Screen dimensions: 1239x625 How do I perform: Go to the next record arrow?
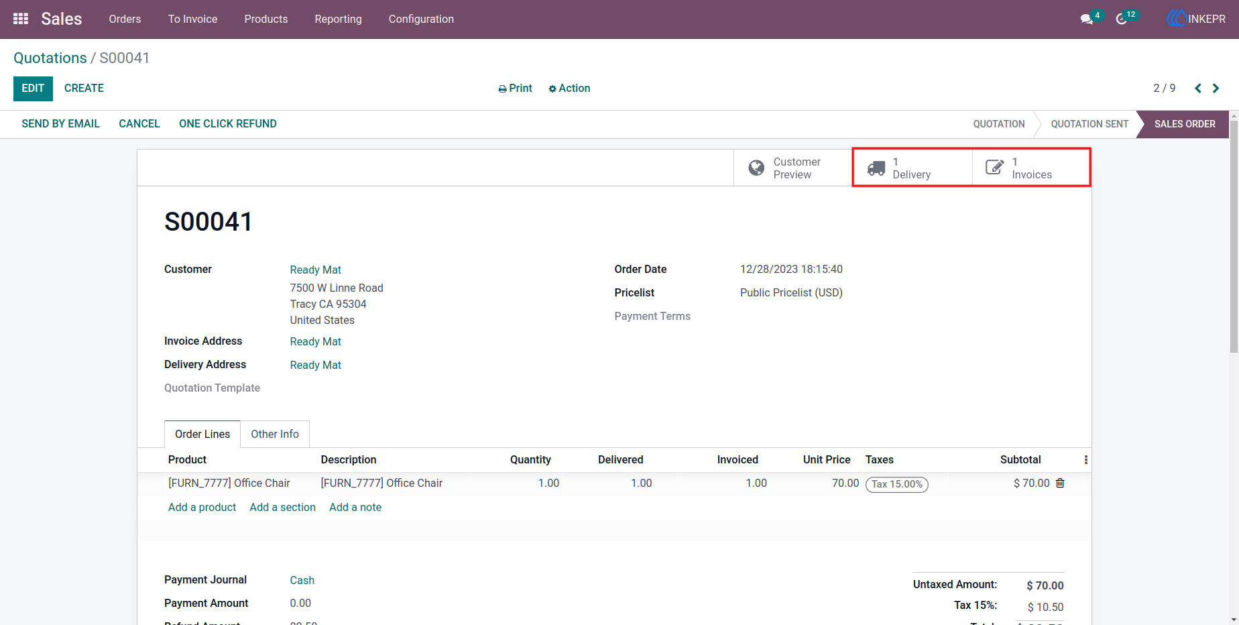[1216, 89]
